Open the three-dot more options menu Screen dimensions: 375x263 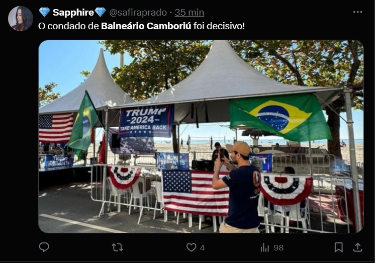[357, 12]
